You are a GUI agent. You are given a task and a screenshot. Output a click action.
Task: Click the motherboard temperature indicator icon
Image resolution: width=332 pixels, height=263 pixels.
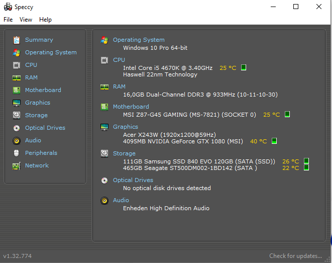[287, 114]
